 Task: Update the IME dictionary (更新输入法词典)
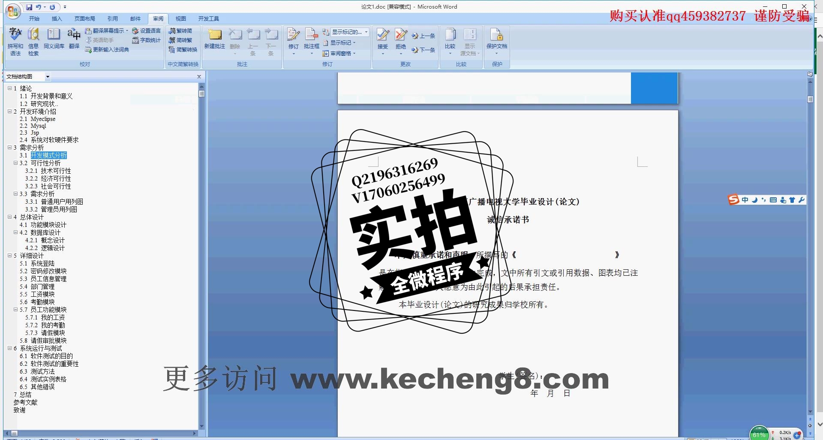[107, 50]
